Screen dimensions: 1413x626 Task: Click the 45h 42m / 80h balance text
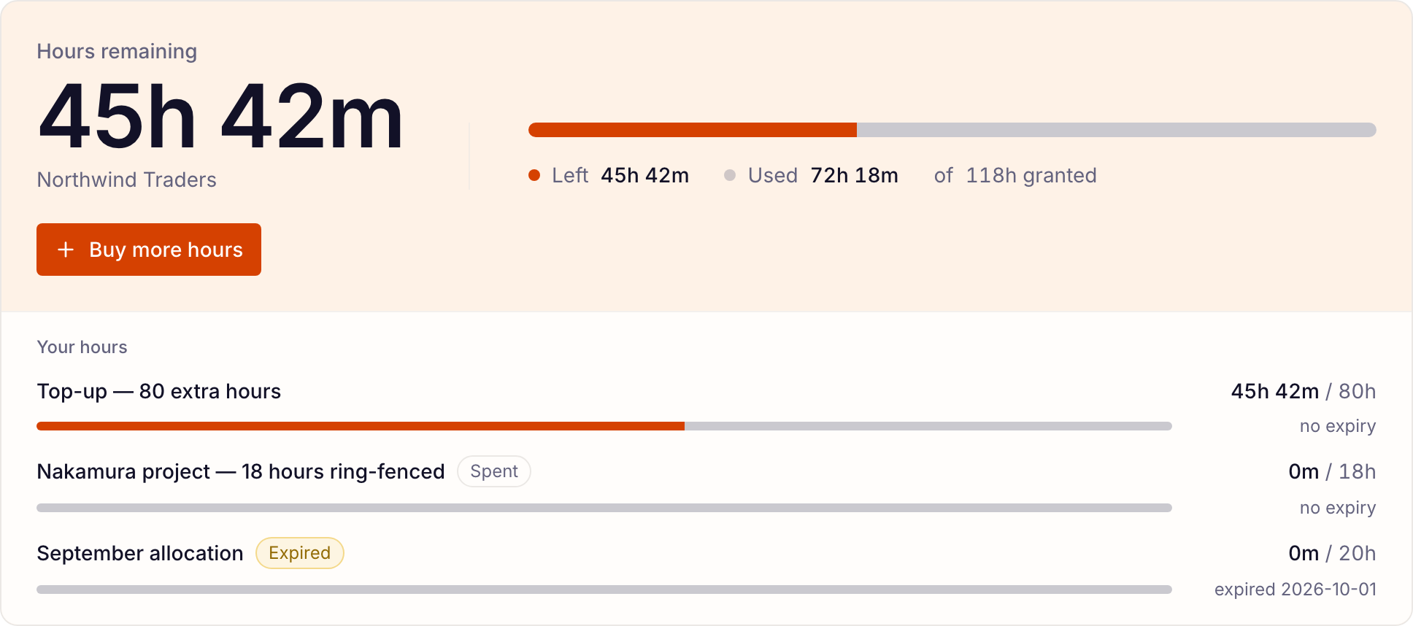pyautogui.click(x=1304, y=392)
